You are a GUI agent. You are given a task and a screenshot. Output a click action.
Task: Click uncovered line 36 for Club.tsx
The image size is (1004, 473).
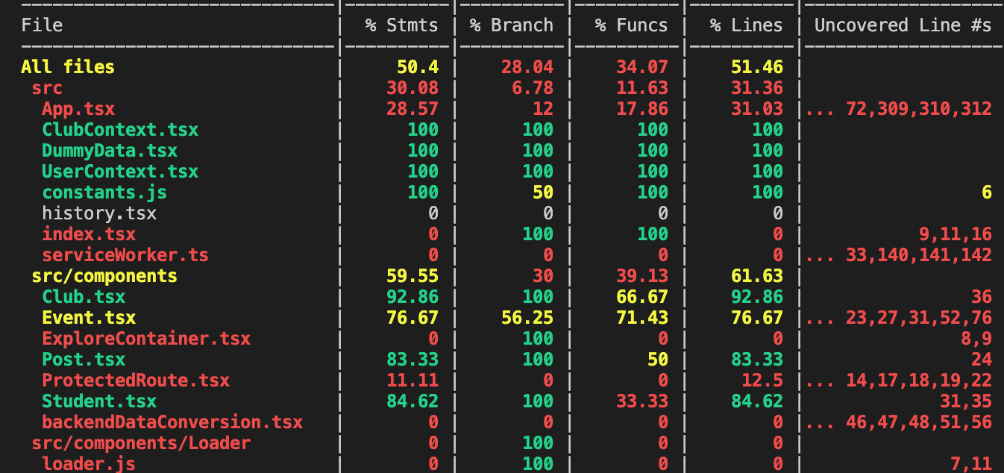tap(982, 297)
